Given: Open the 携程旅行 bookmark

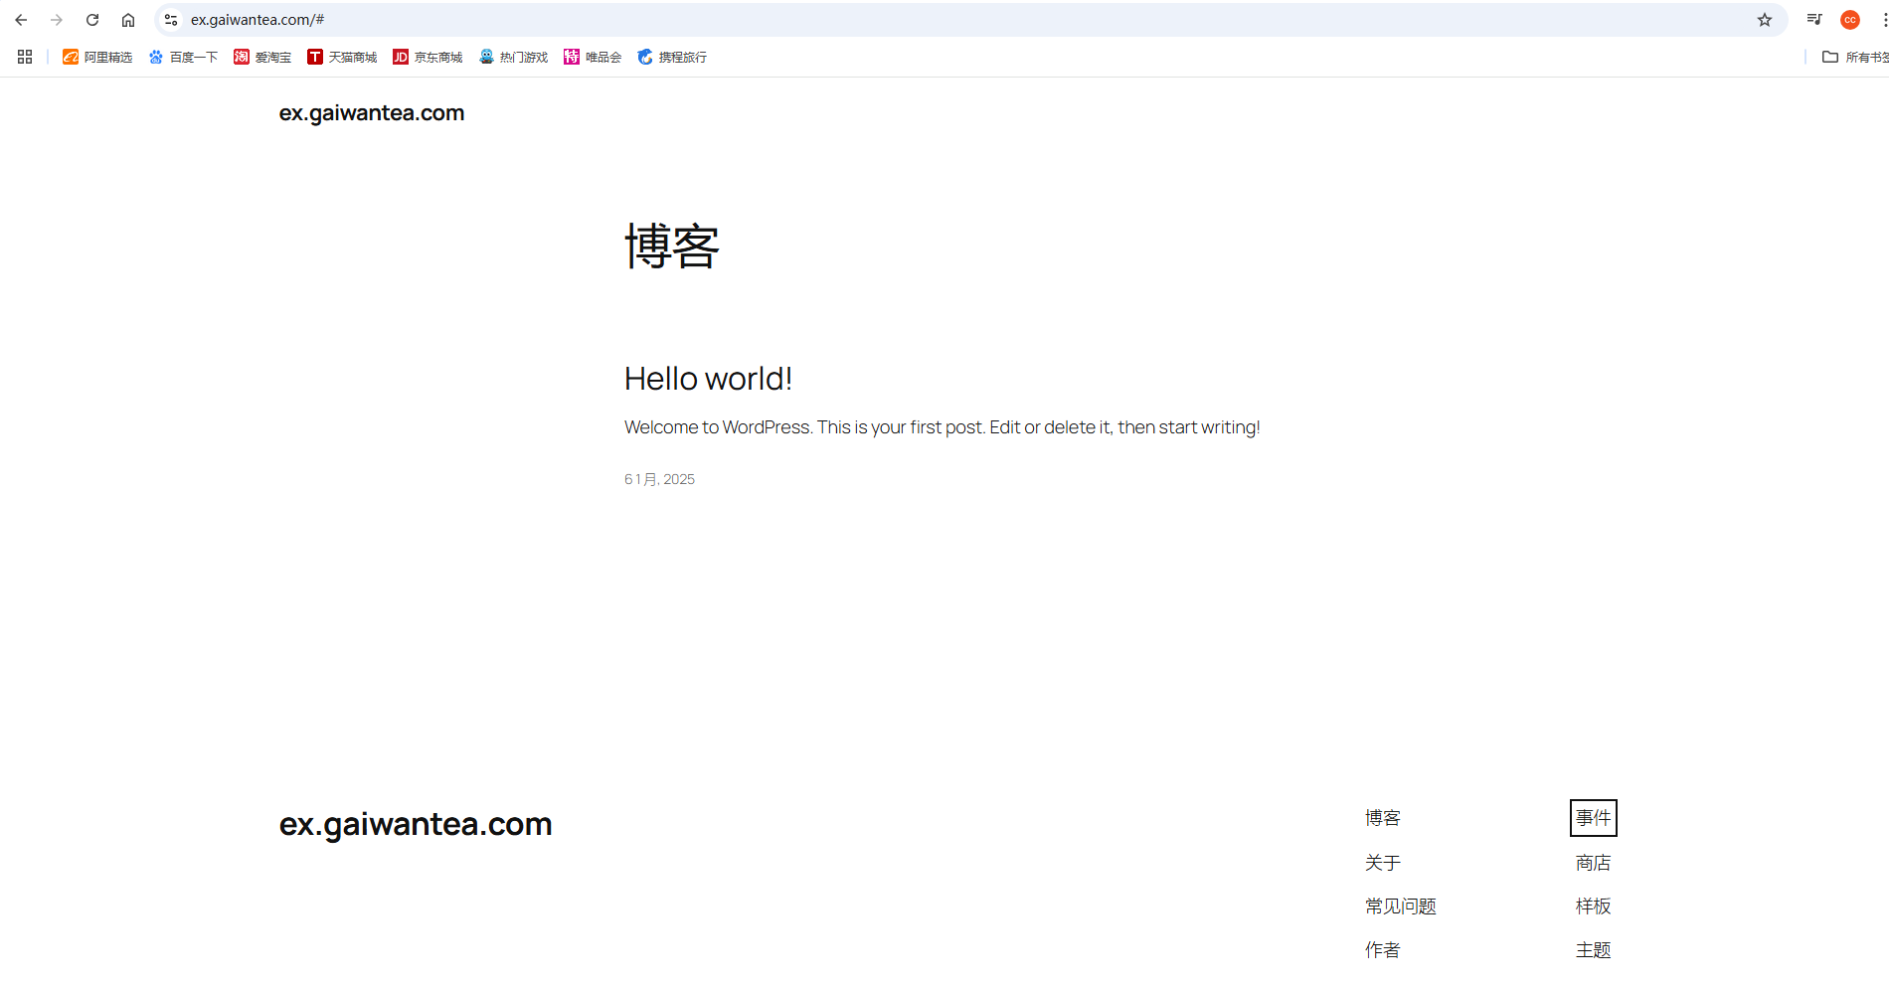Looking at the screenshot, I should pos(672,57).
